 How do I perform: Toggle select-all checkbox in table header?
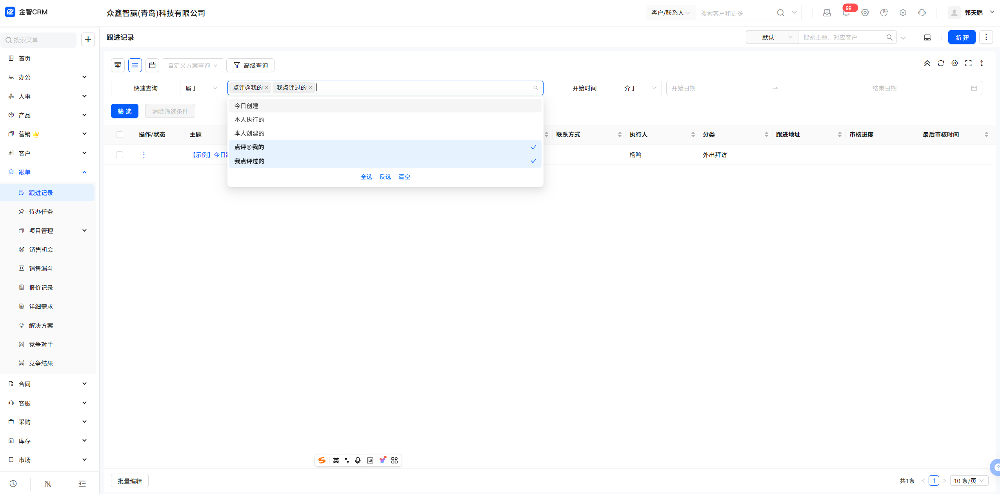click(120, 134)
